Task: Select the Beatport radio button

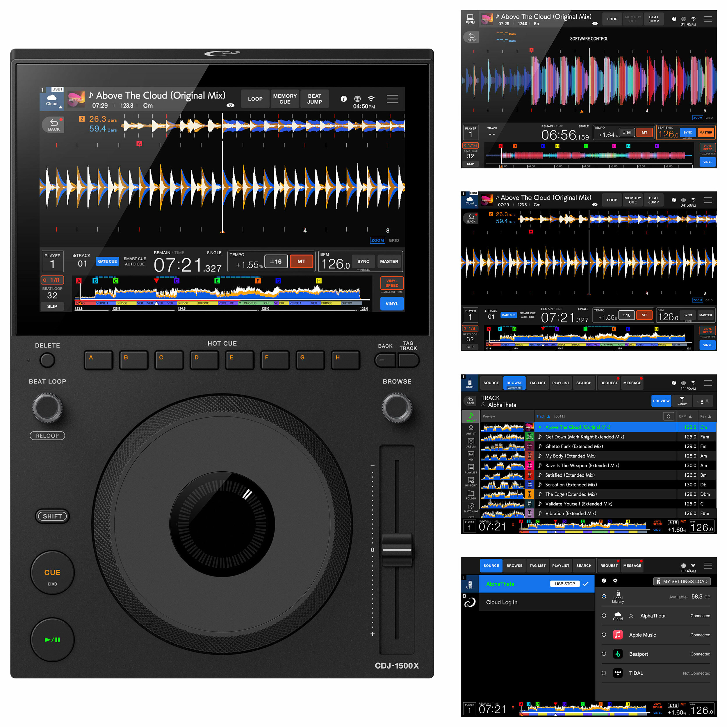Action: click(604, 654)
